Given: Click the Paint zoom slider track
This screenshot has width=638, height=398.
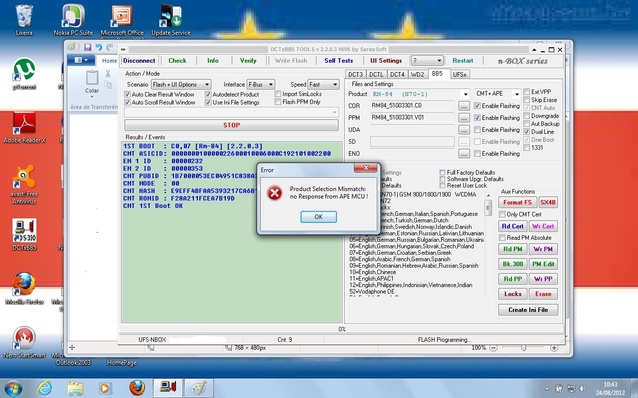Looking at the screenshot, I should [523, 348].
